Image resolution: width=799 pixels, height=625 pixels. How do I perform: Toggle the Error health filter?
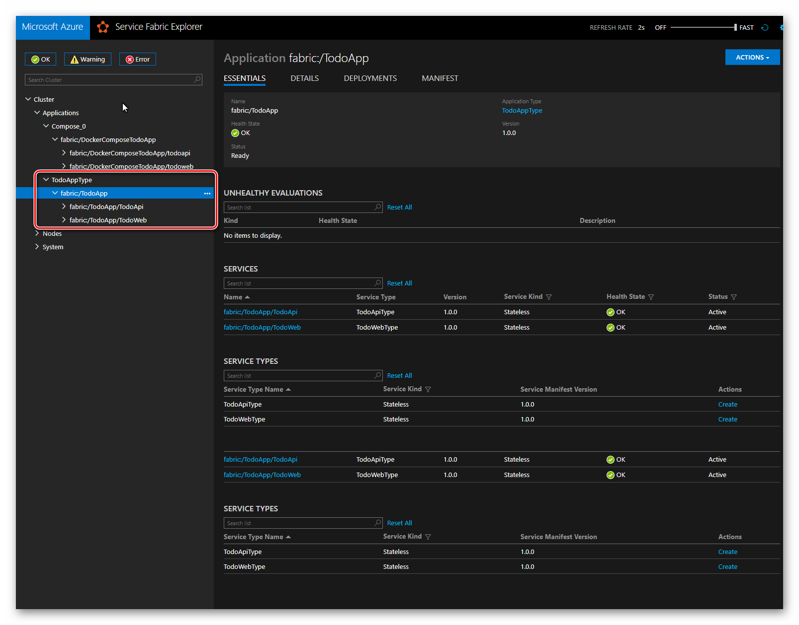(x=138, y=59)
